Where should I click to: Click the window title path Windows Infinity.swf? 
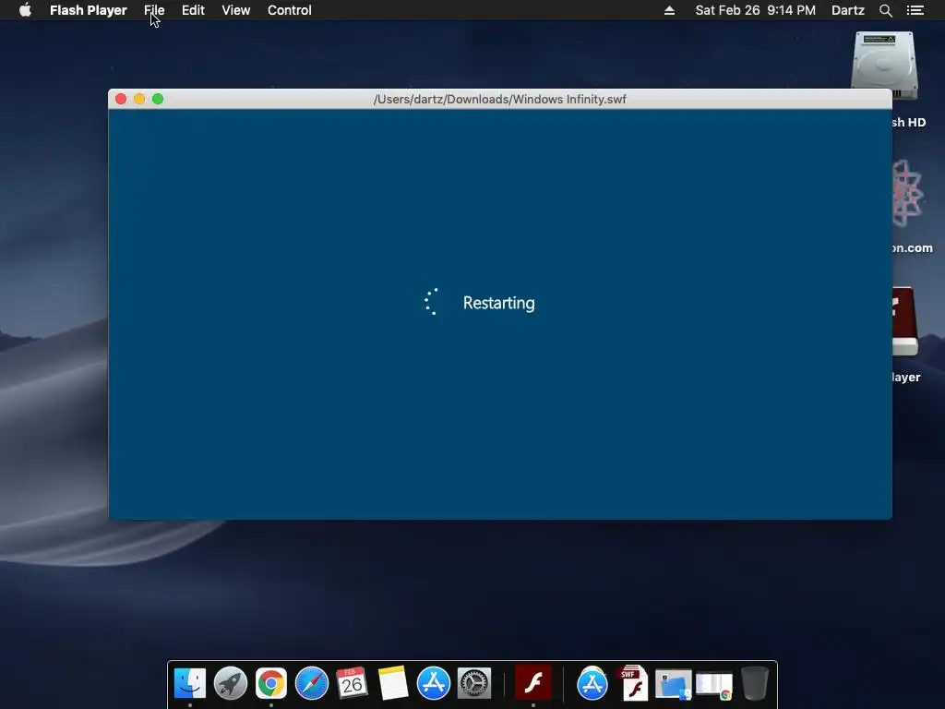[499, 100]
